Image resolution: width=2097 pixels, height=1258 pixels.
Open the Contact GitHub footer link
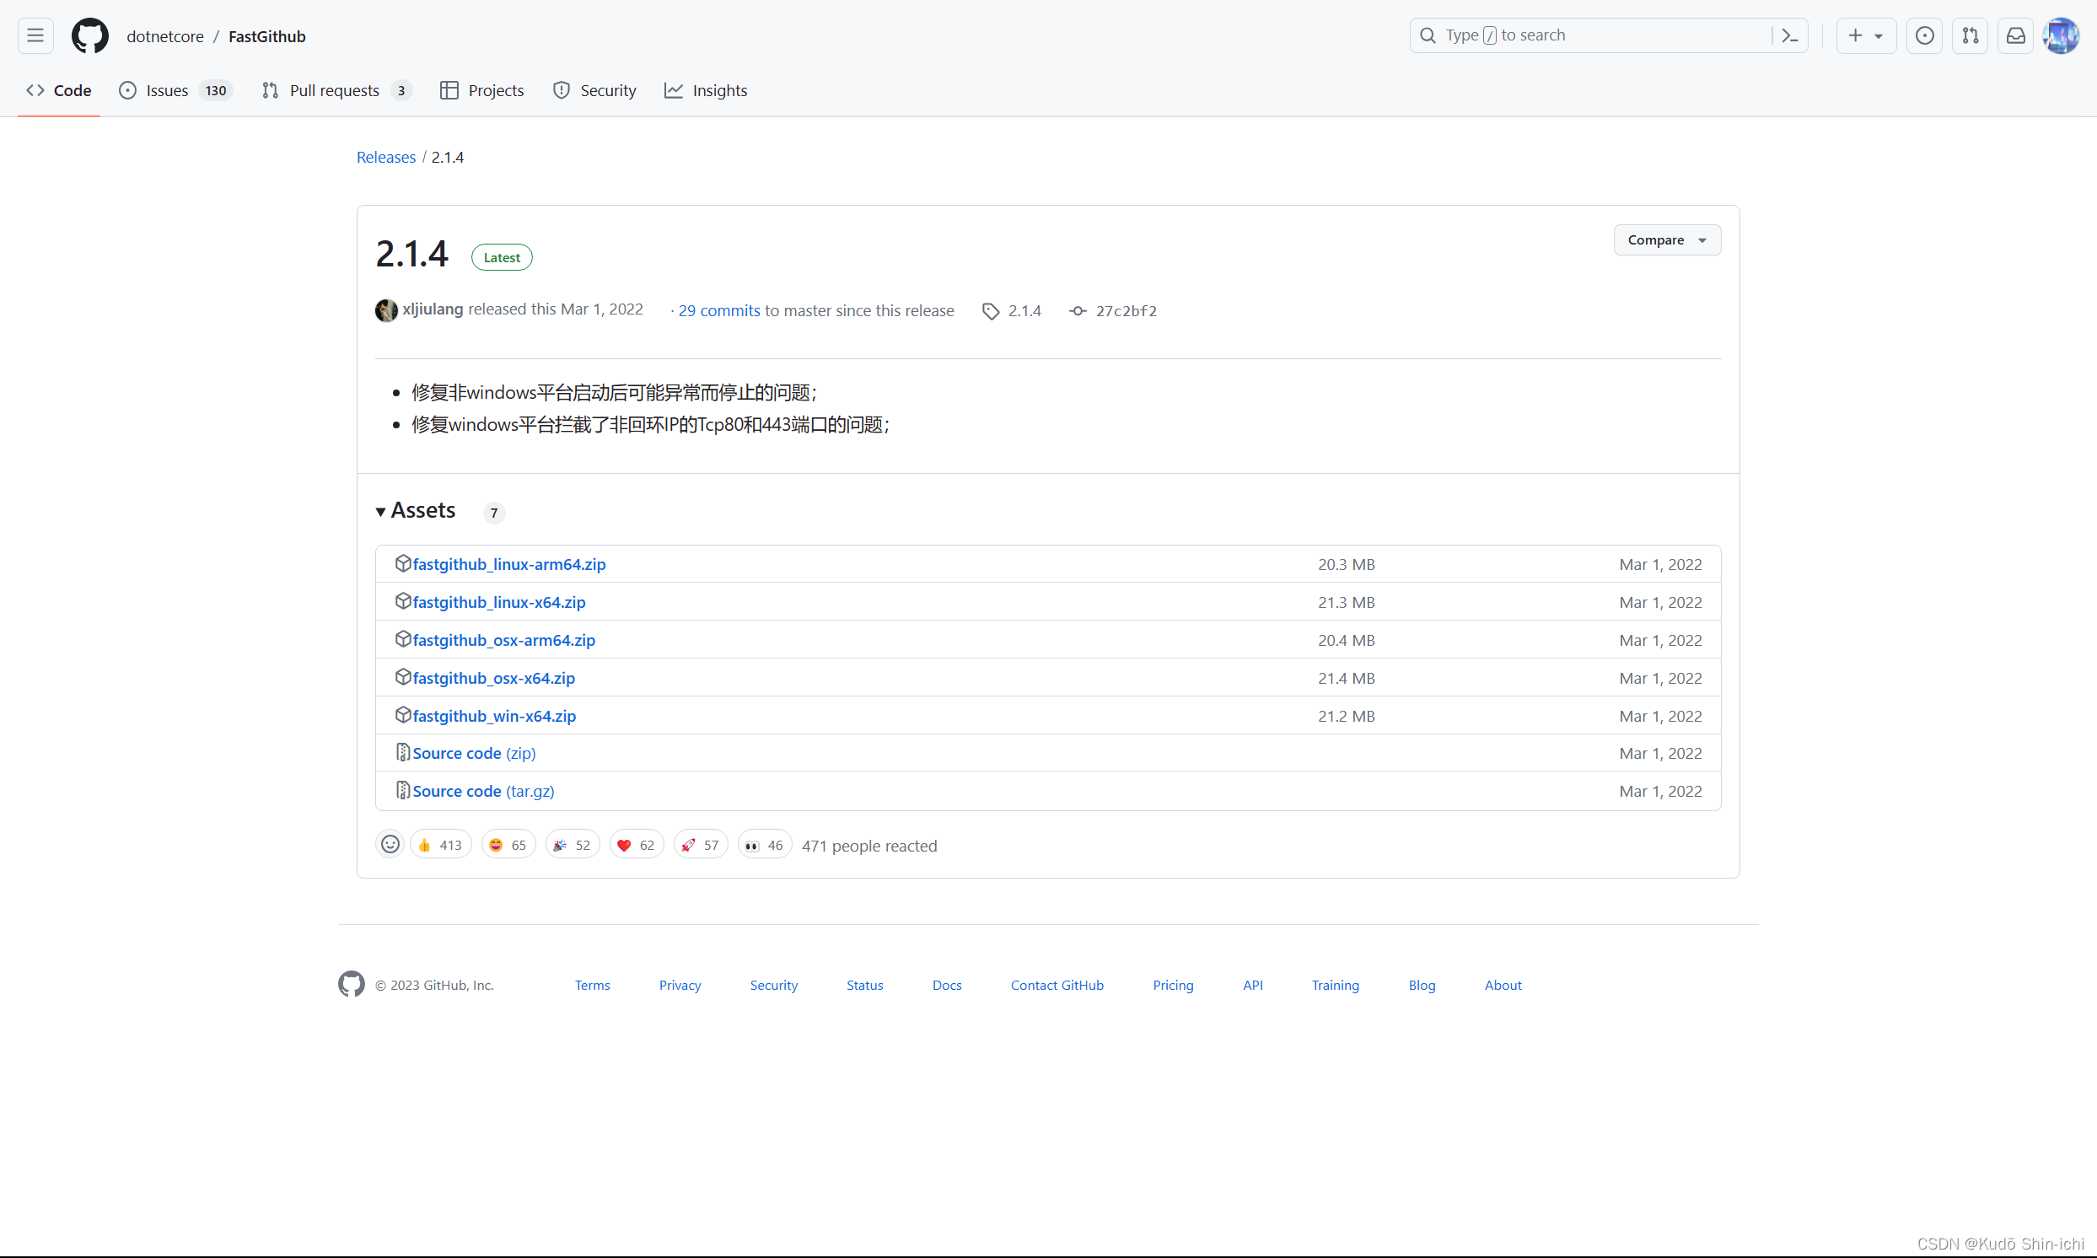(x=1057, y=986)
